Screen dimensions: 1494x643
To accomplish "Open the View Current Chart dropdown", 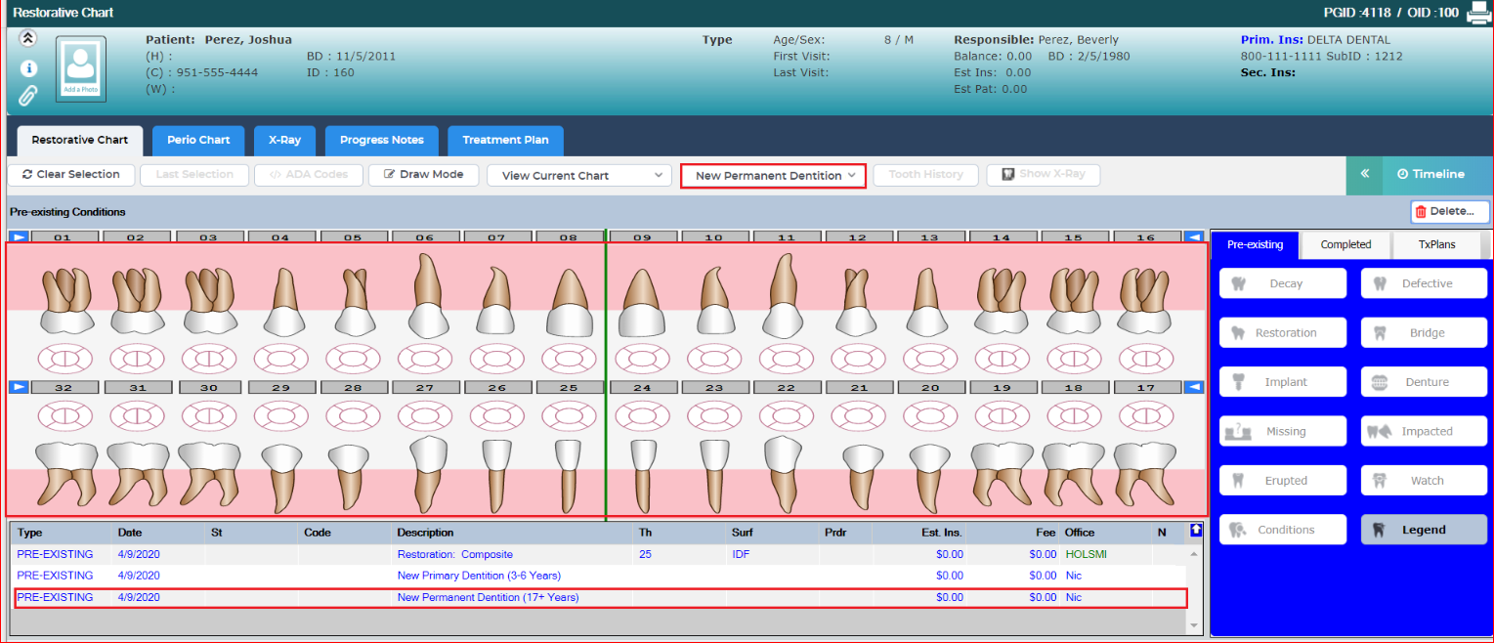I will point(578,176).
